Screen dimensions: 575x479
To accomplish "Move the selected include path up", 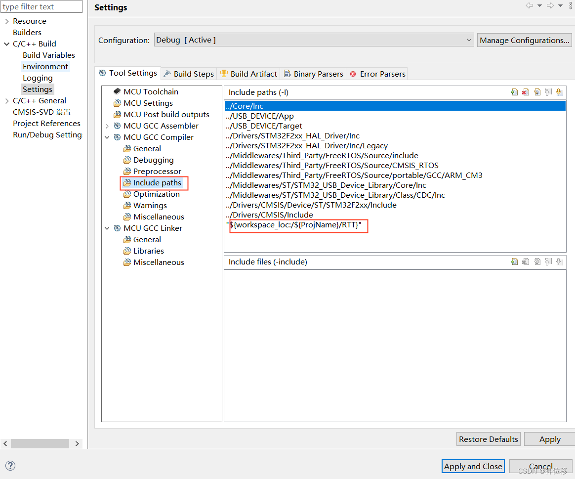I will tap(548, 92).
